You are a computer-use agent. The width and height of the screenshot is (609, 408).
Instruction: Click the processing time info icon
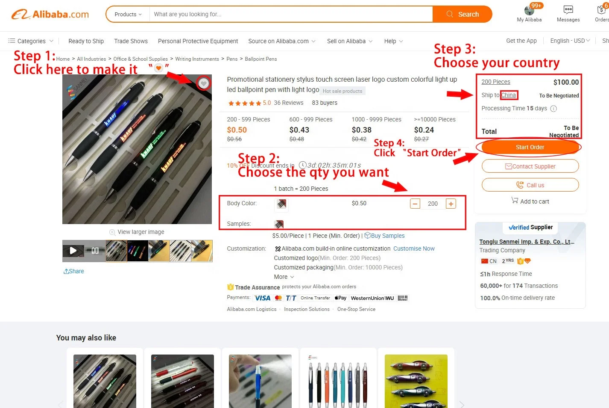[553, 109]
